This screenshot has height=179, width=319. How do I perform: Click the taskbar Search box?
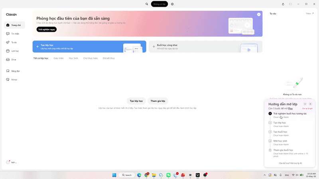(127, 175)
